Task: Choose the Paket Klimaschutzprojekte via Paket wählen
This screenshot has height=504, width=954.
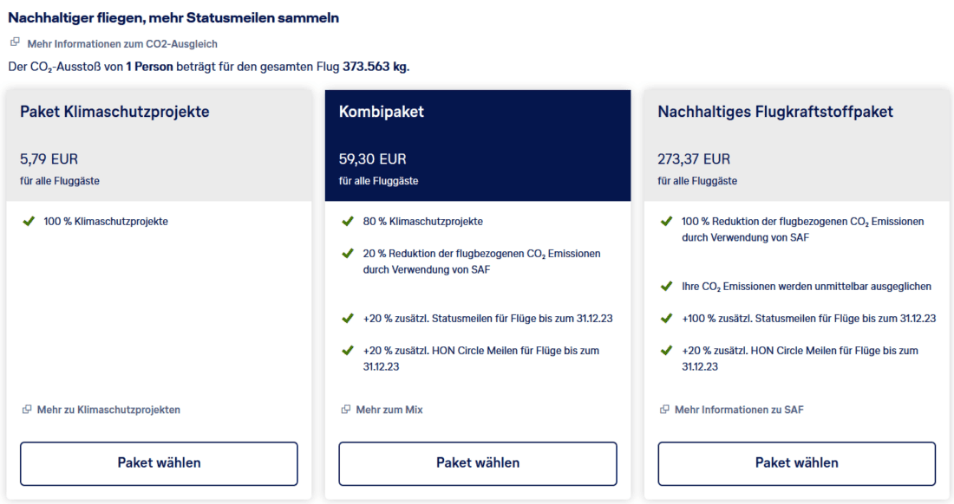Action: pyautogui.click(x=159, y=463)
